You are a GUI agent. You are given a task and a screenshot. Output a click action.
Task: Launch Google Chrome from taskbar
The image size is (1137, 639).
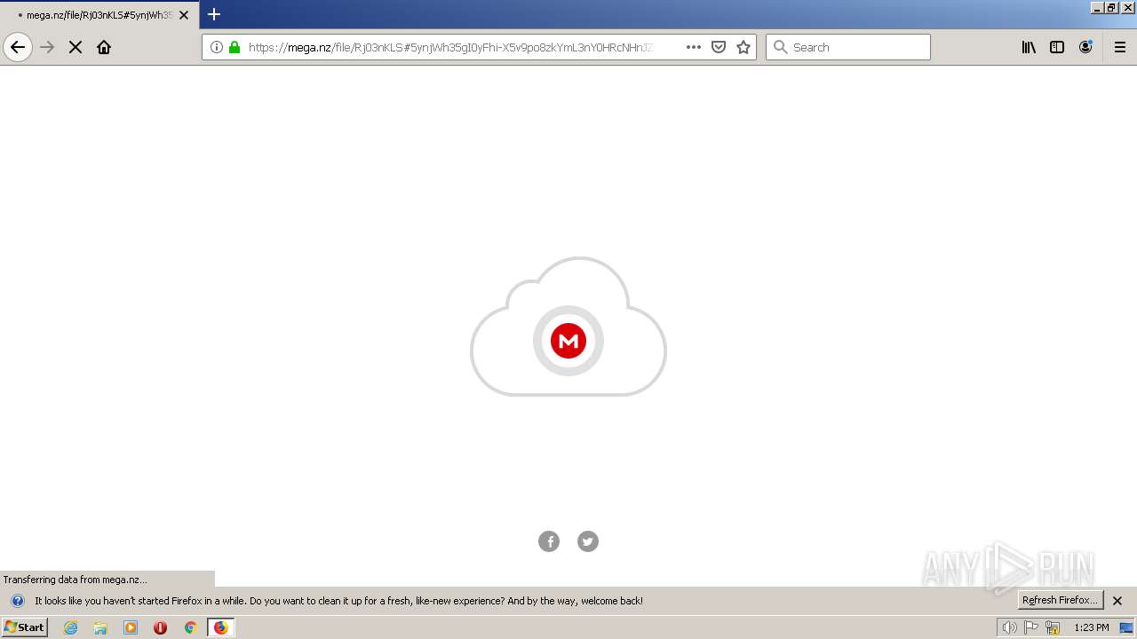[190, 627]
